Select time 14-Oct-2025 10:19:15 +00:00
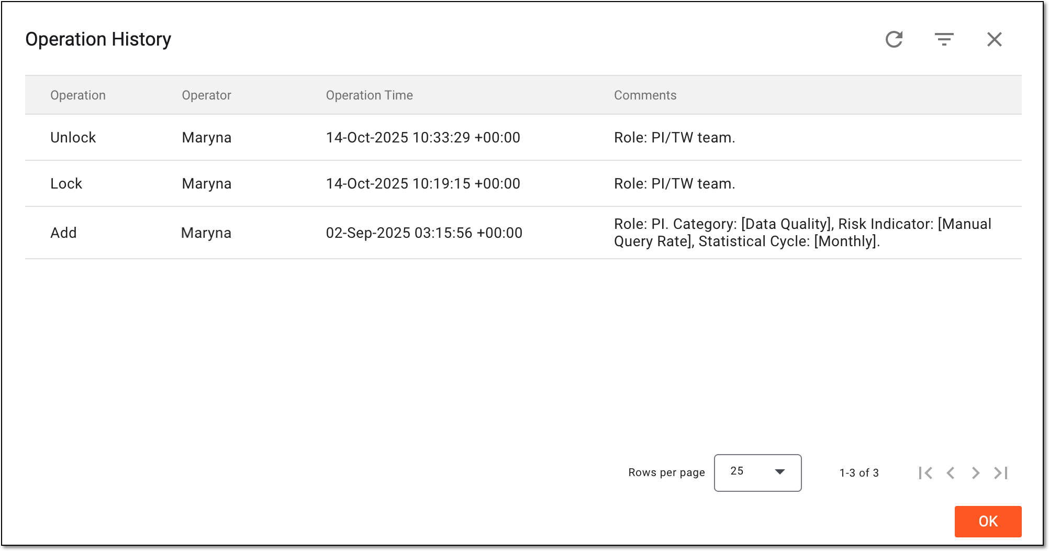 [423, 184]
